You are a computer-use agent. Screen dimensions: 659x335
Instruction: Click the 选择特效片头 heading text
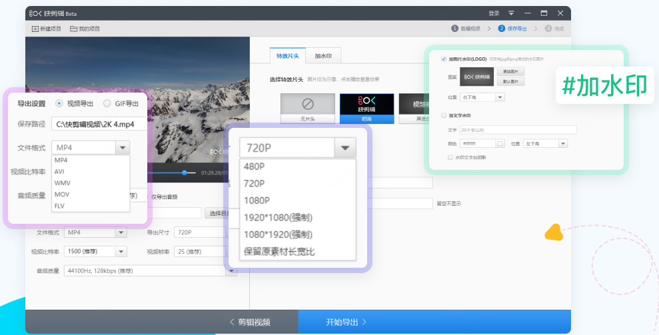pyautogui.click(x=287, y=79)
